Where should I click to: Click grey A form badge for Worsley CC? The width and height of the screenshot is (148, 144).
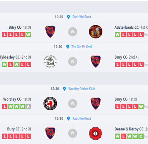pyautogui.click(x=28, y=107)
